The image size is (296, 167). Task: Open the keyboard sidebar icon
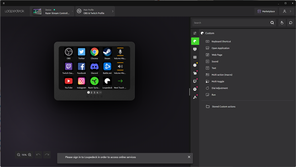point(195,57)
